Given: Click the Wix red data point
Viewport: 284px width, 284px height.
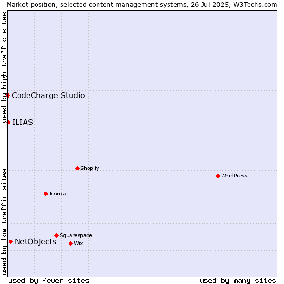Looking at the screenshot, I should [71, 243].
